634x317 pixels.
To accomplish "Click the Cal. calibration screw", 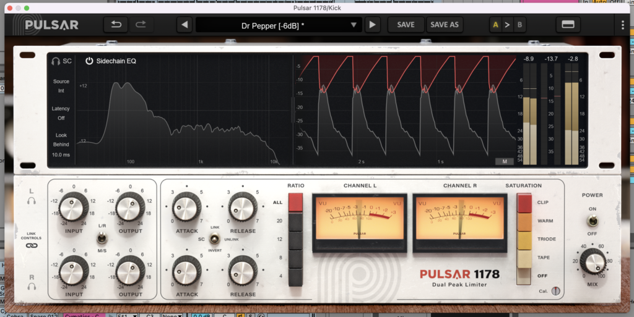I will (x=556, y=291).
